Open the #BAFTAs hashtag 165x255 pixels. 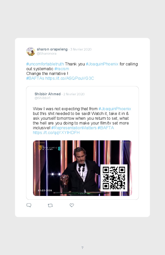pyautogui.click(x=35, y=78)
